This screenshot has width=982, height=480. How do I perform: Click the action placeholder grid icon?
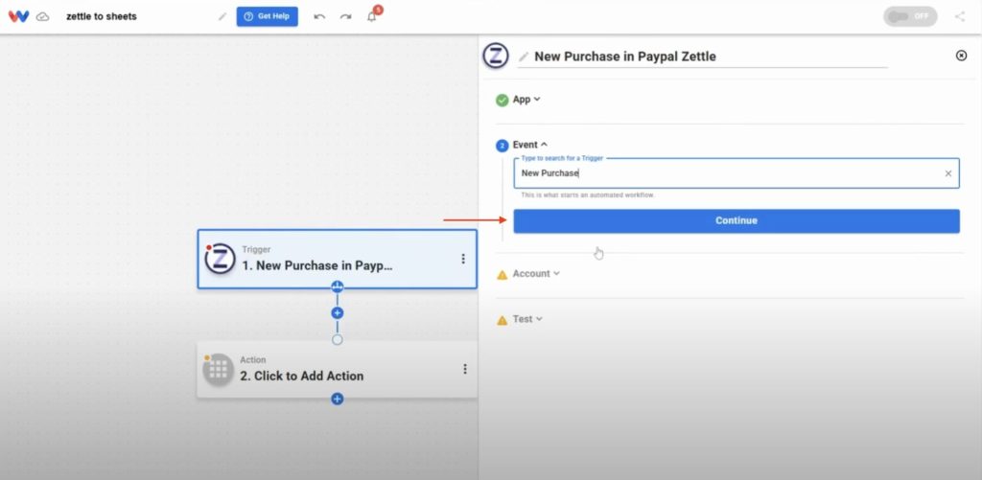(x=218, y=370)
